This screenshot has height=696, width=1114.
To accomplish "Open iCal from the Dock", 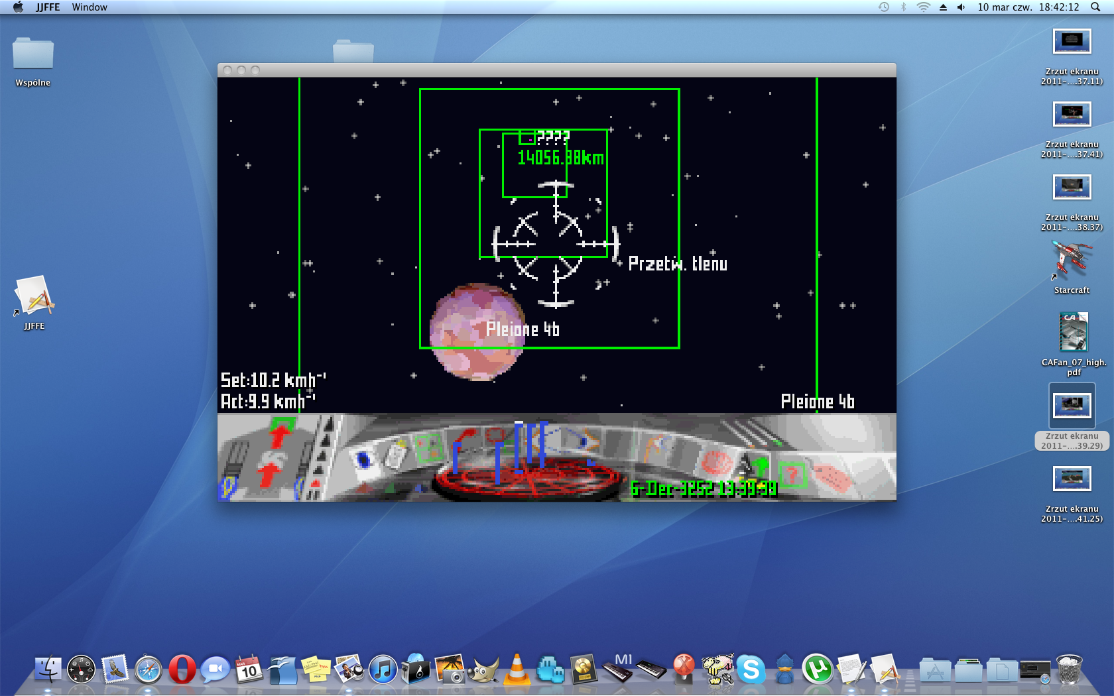I will (x=249, y=669).
